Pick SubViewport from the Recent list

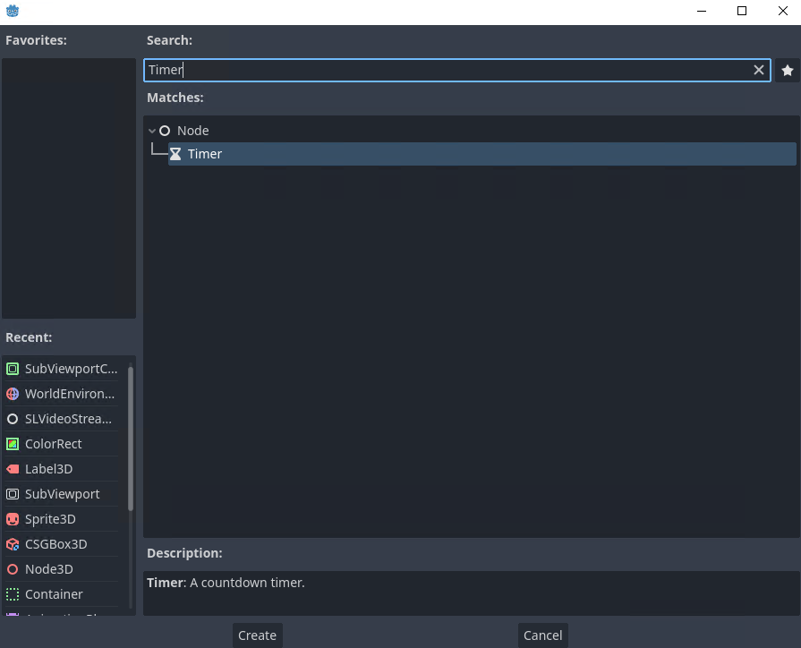63,494
